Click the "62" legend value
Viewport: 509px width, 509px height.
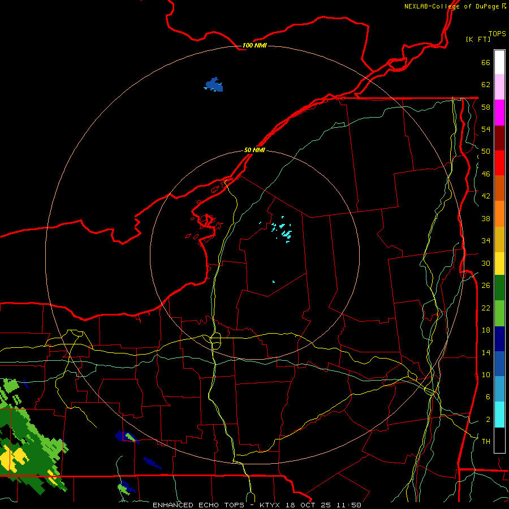coord(486,85)
